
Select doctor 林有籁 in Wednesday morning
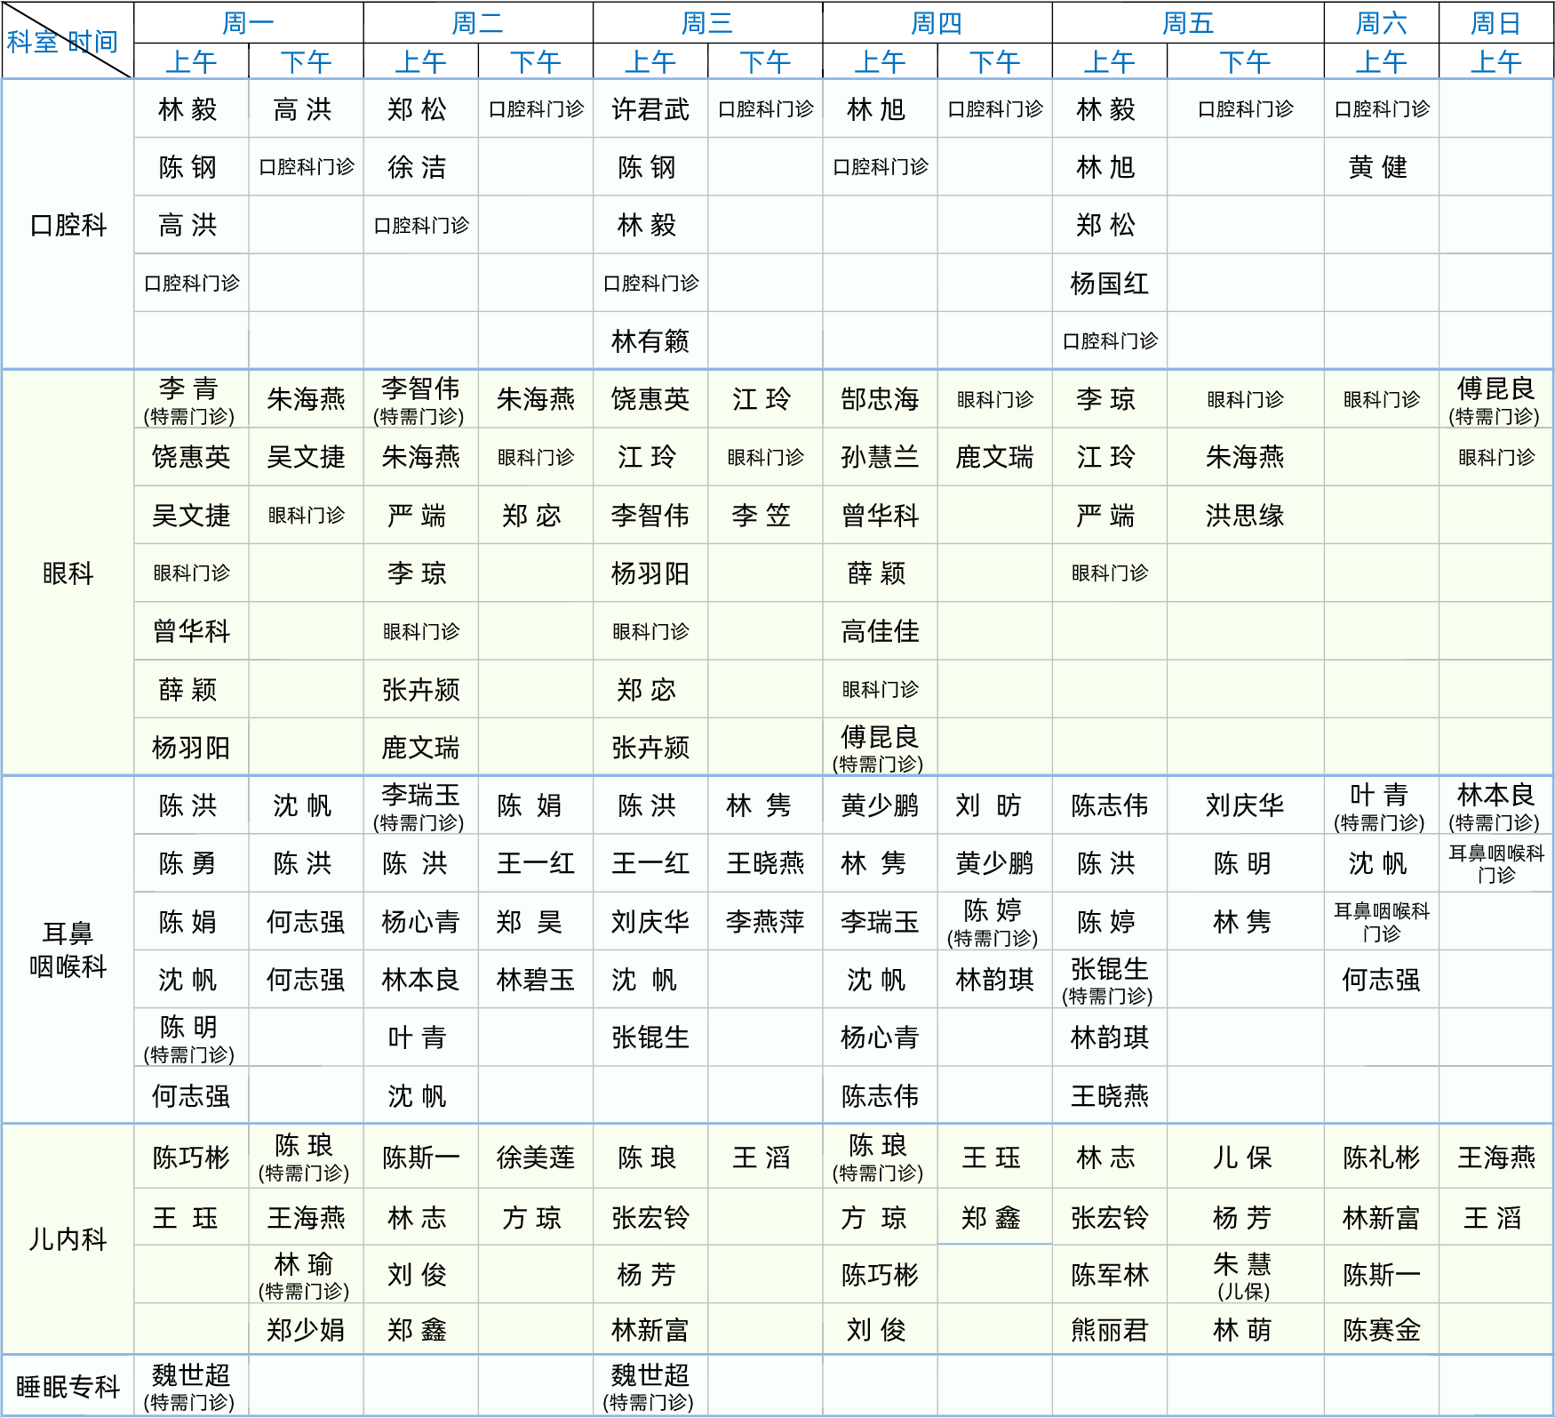coord(650,341)
